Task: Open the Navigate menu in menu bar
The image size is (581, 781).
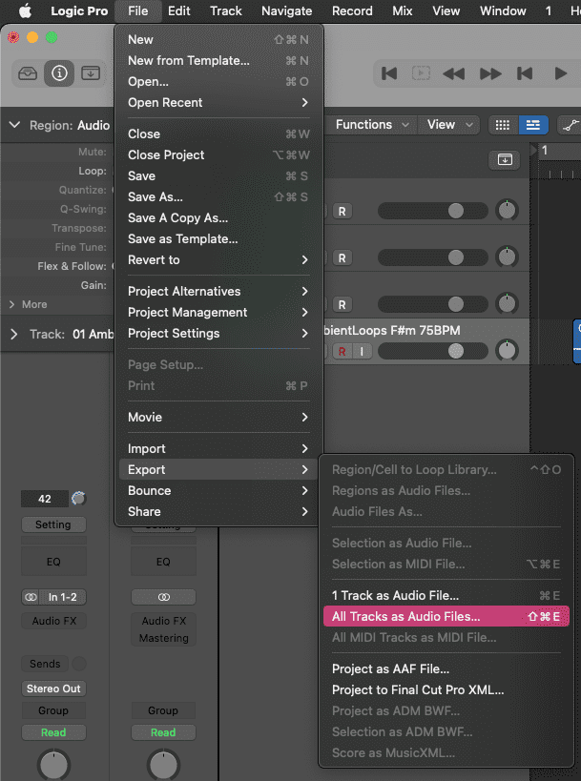Action: (x=286, y=10)
